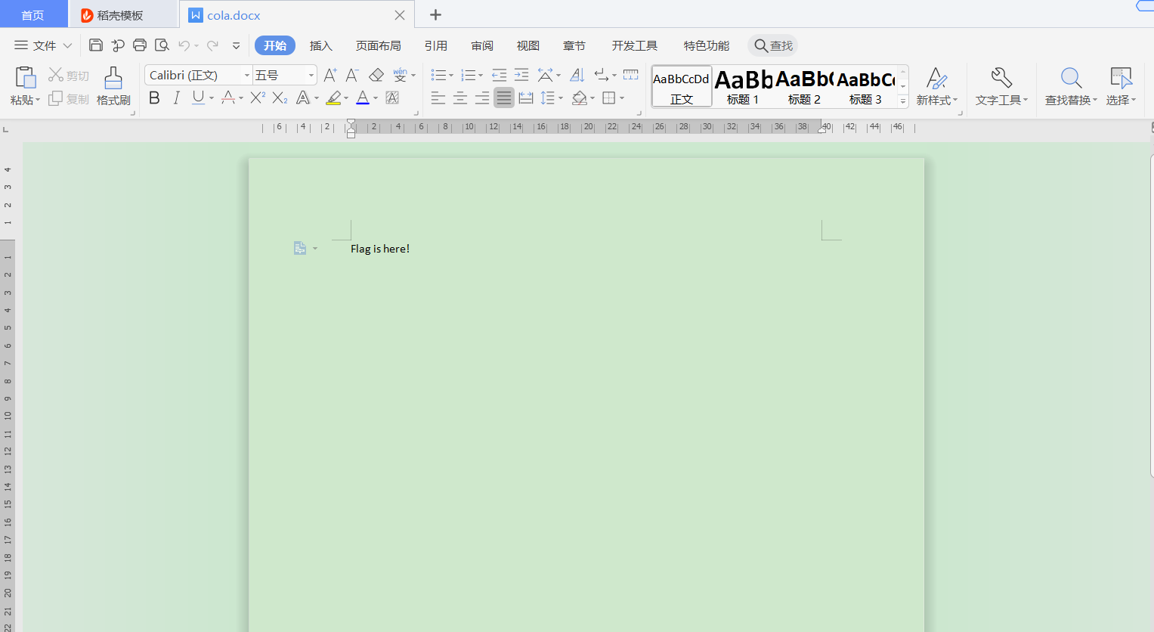Apply the 标题 1 heading style

743,87
